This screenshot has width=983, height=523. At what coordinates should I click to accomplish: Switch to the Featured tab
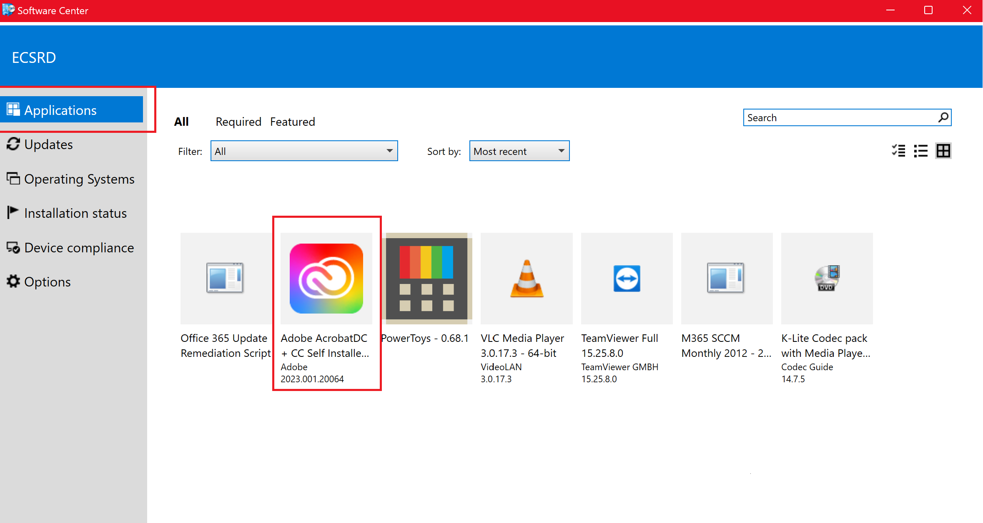pos(293,122)
